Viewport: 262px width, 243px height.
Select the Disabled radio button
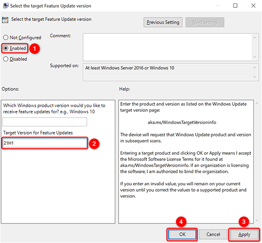(x=15, y=59)
